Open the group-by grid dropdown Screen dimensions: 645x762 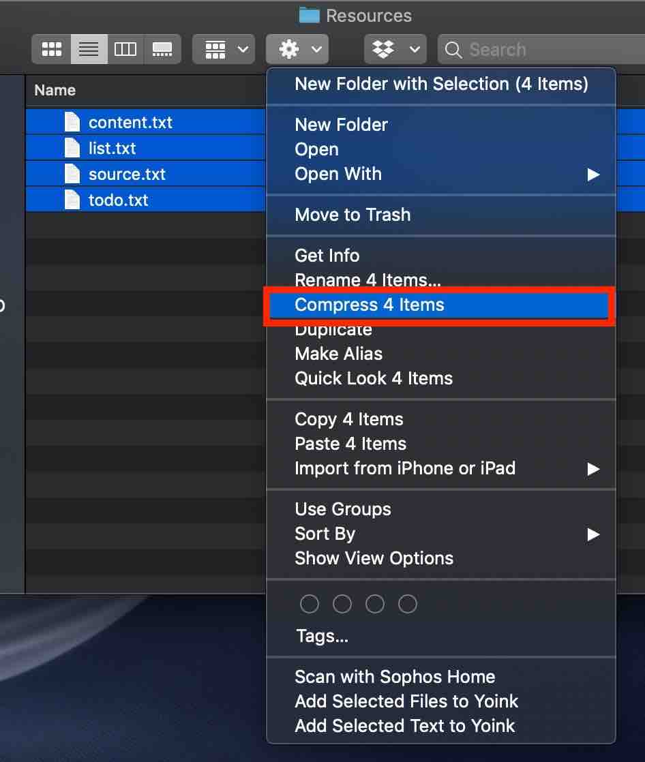224,49
